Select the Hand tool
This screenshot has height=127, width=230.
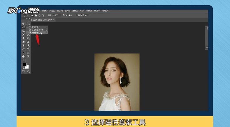pyautogui.click(x=23, y=56)
